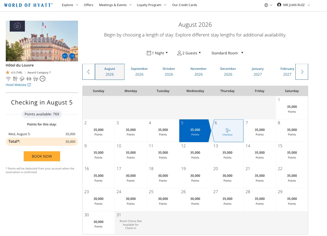Viewport: 327px width, 236px height.
Task: Click the Points available: 769 badge
Action: click(42, 114)
